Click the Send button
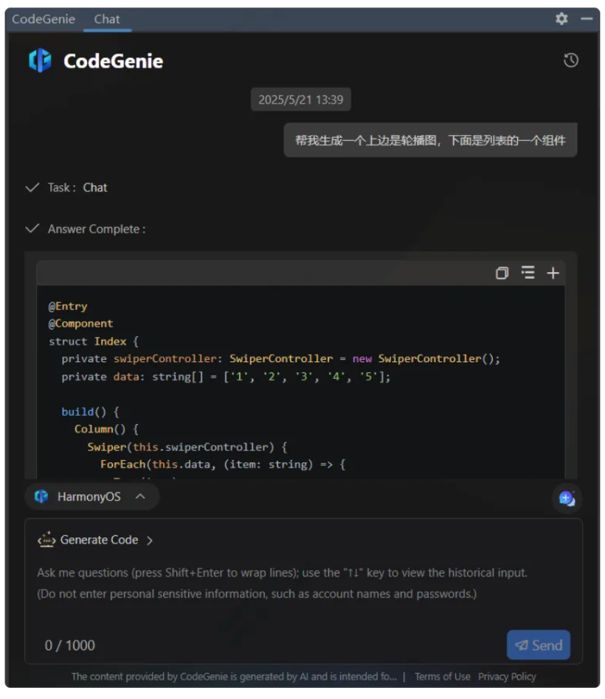This screenshot has width=605, height=699. [x=538, y=644]
